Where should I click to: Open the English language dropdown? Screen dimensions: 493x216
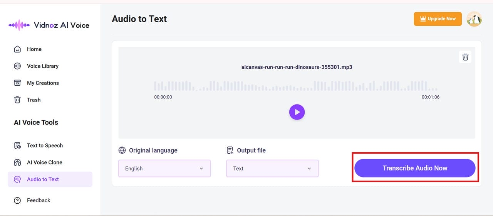coord(164,168)
